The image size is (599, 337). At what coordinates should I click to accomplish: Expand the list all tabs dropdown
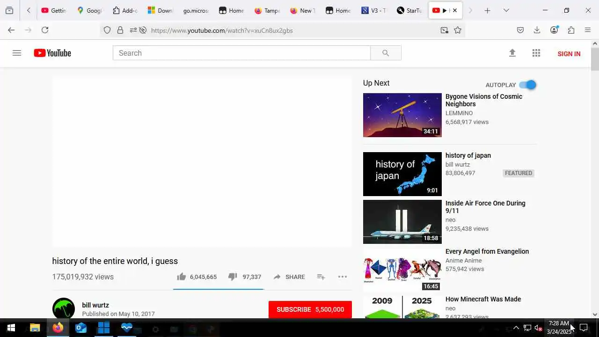click(506, 10)
